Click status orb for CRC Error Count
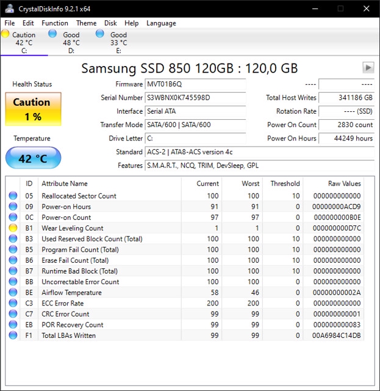 [13, 313]
